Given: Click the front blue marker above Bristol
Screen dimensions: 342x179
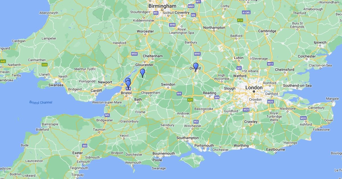Looking at the screenshot, I should [x=128, y=85].
